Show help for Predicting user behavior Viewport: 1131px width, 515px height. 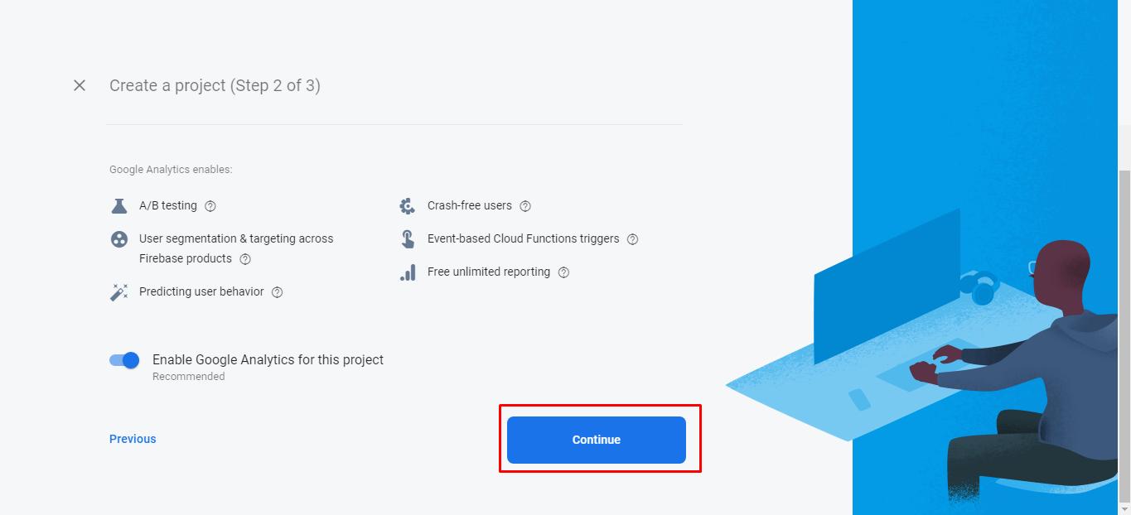coord(278,292)
